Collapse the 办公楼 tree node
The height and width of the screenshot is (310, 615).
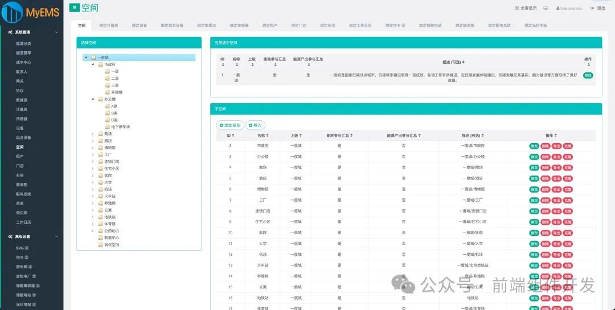[x=93, y=99]
